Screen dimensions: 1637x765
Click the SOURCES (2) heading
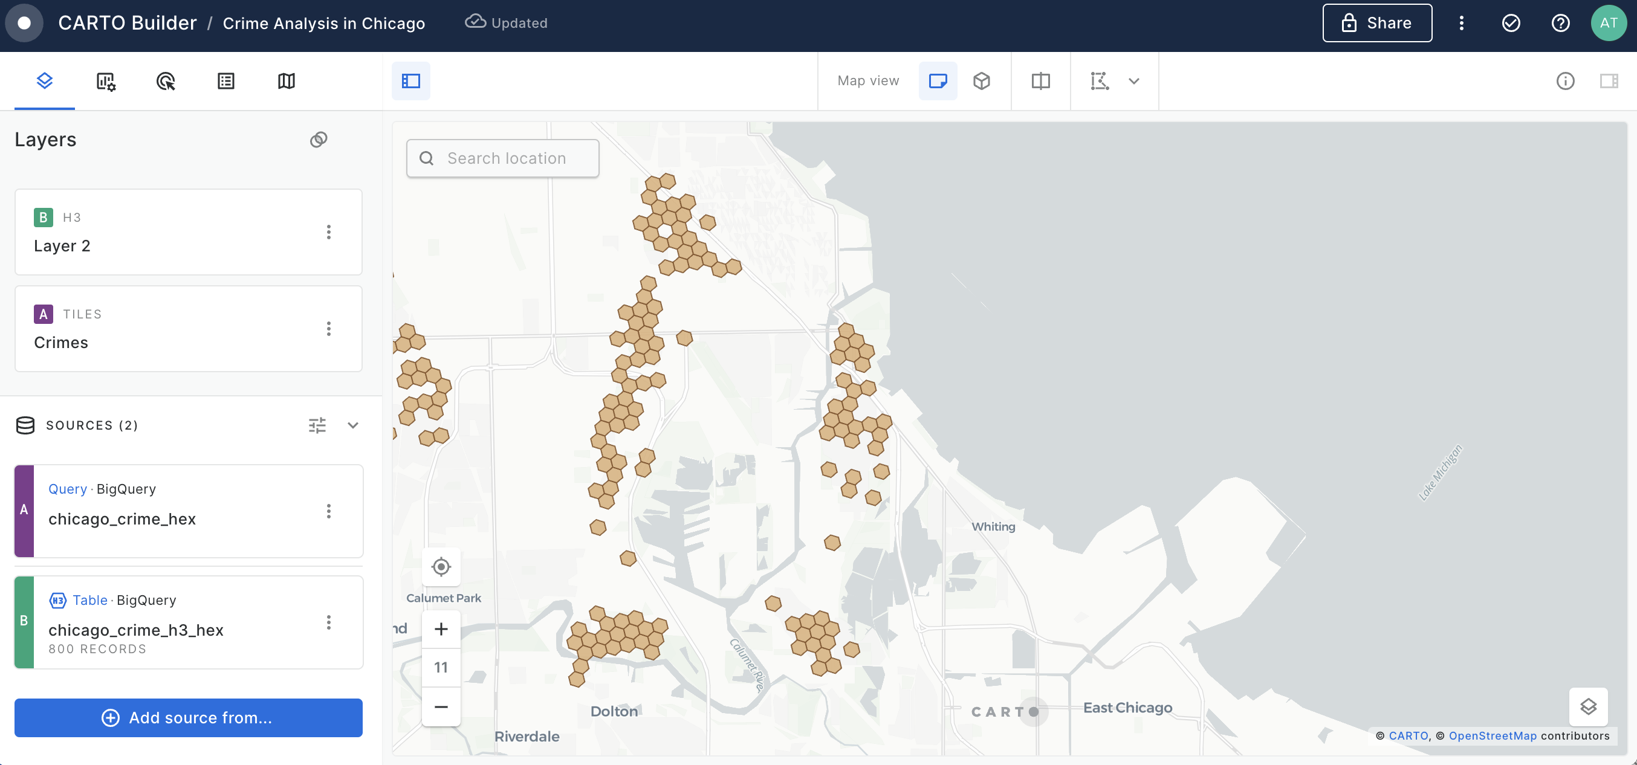coord(91,425)
